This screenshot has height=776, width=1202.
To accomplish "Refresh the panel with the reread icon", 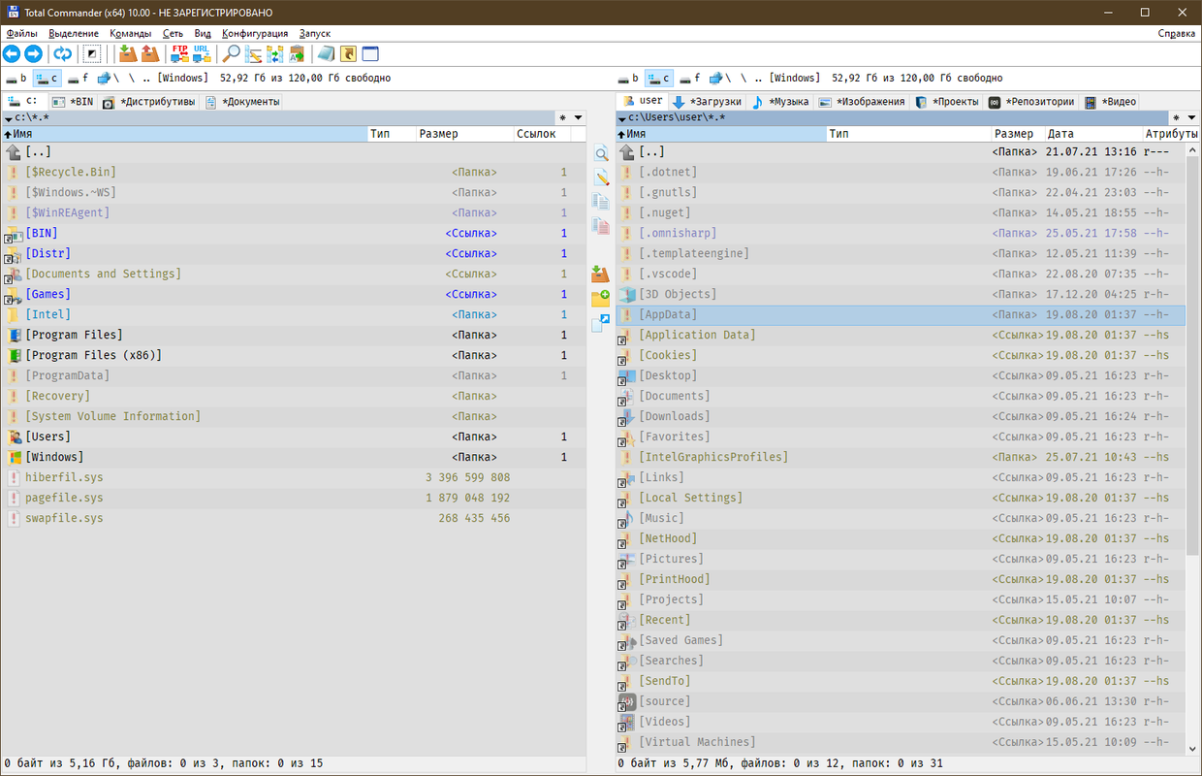I will click(x=62, y=54).
